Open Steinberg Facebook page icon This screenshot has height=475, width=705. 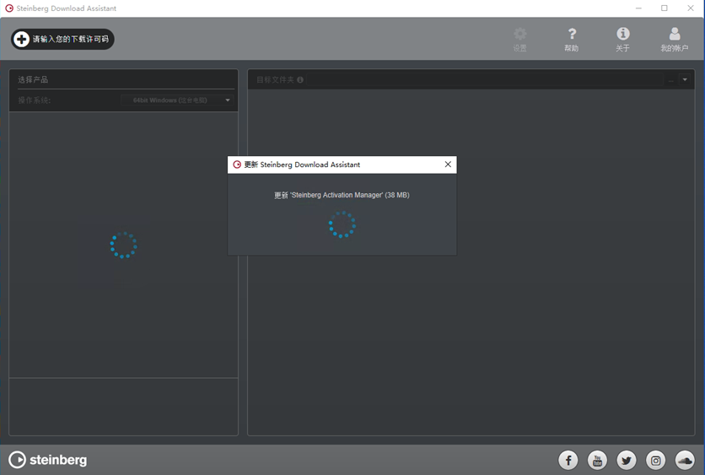(x=568, y=460)
